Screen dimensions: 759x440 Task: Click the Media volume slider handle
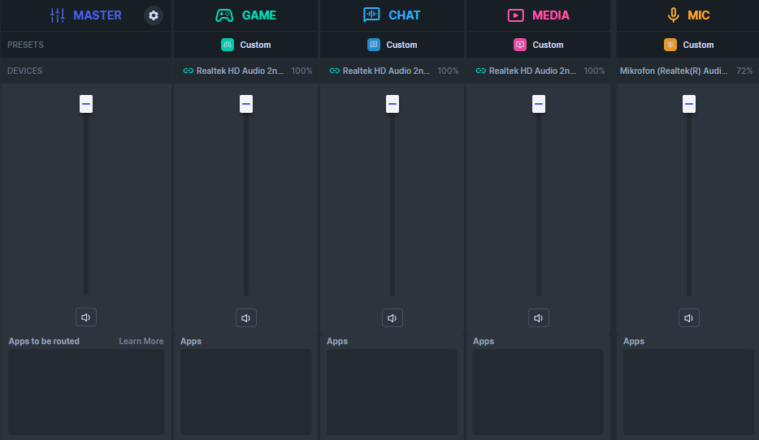point(538,103)
